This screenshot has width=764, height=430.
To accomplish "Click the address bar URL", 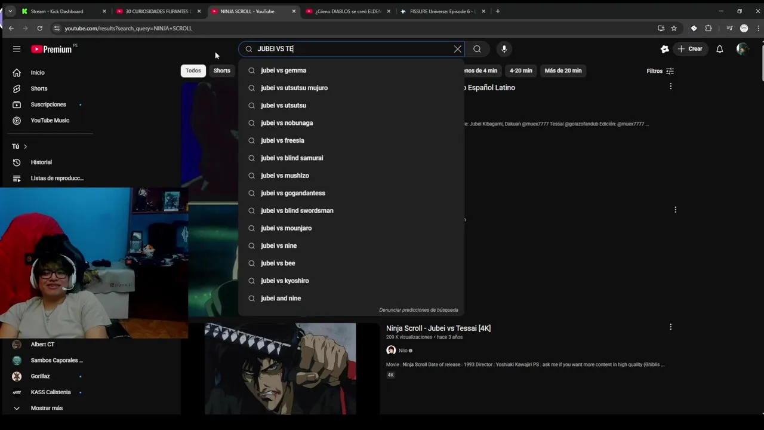I will pos(128,28).
